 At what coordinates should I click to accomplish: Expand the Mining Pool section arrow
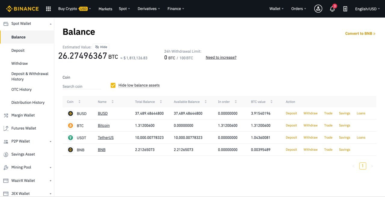pos(51,168)
